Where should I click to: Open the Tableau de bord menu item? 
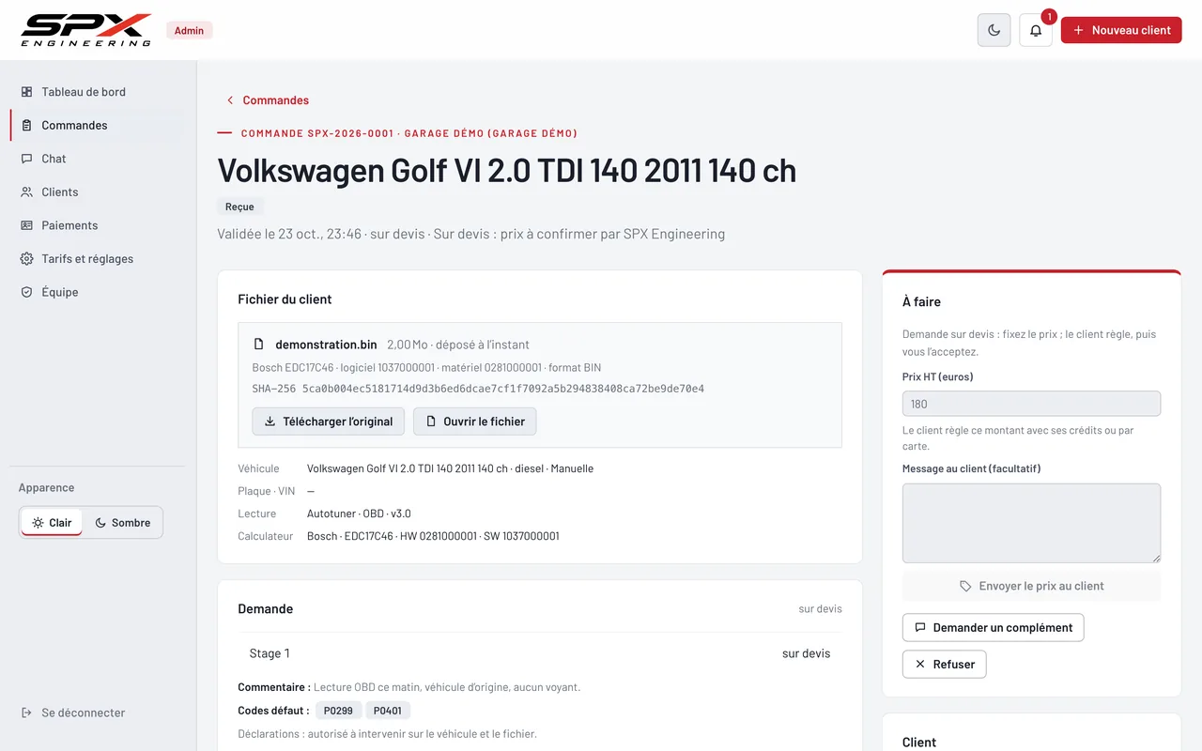pos(97,92)
